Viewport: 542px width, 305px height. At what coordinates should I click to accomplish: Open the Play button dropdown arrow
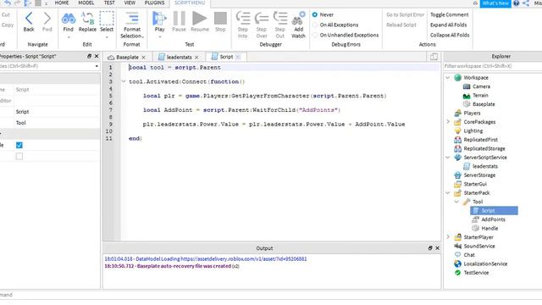[x=160, y=36]
